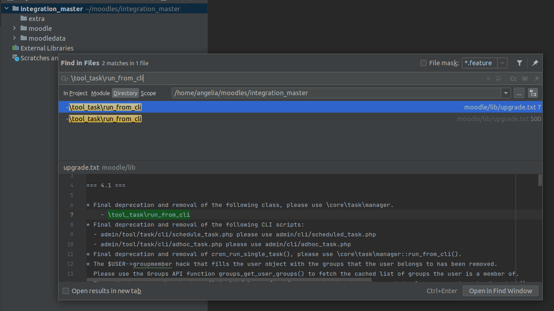Open search history magnifier icon

[65, 79]
